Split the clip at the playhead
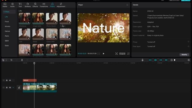192x108 pixels. [x=22, y=60]
